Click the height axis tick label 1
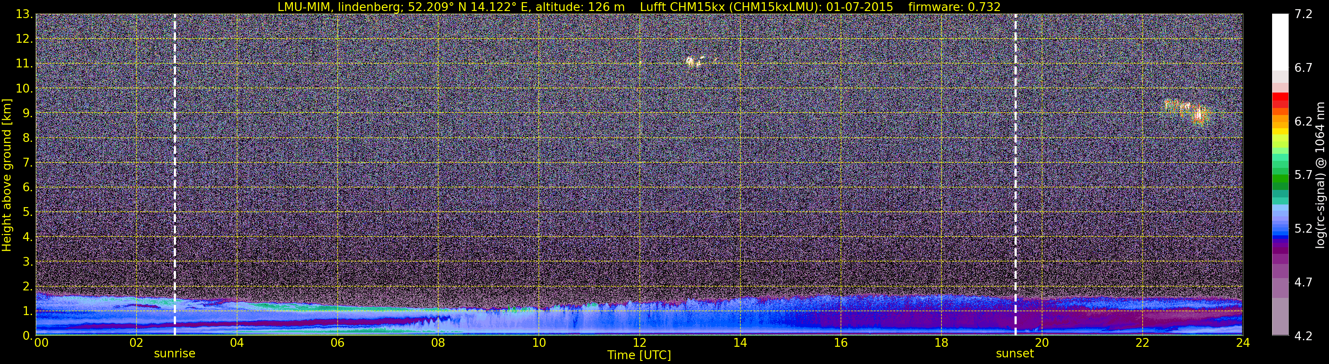 click(x=27, y=311)
